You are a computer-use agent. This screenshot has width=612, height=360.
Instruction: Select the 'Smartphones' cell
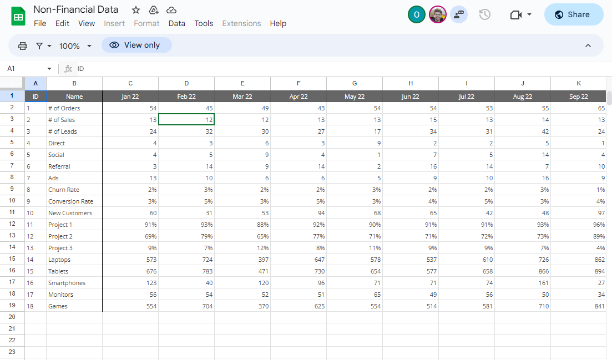click(74, 283)
